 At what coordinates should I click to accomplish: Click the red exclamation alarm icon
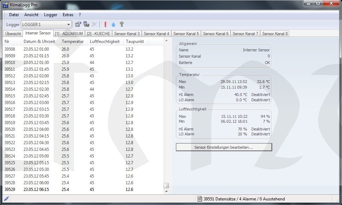pos(105,25)
